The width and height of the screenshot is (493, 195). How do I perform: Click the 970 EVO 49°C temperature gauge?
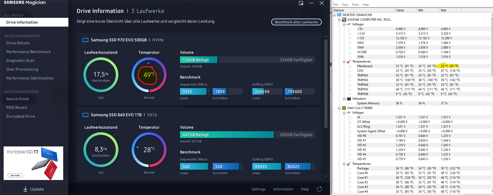[149, 75]
